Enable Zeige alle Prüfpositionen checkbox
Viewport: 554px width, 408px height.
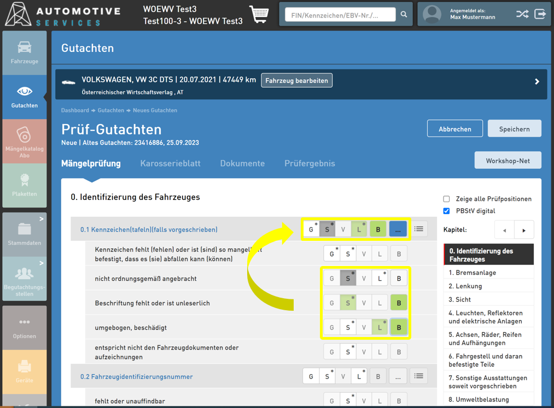pyautogui.click(x=446, y=199)
